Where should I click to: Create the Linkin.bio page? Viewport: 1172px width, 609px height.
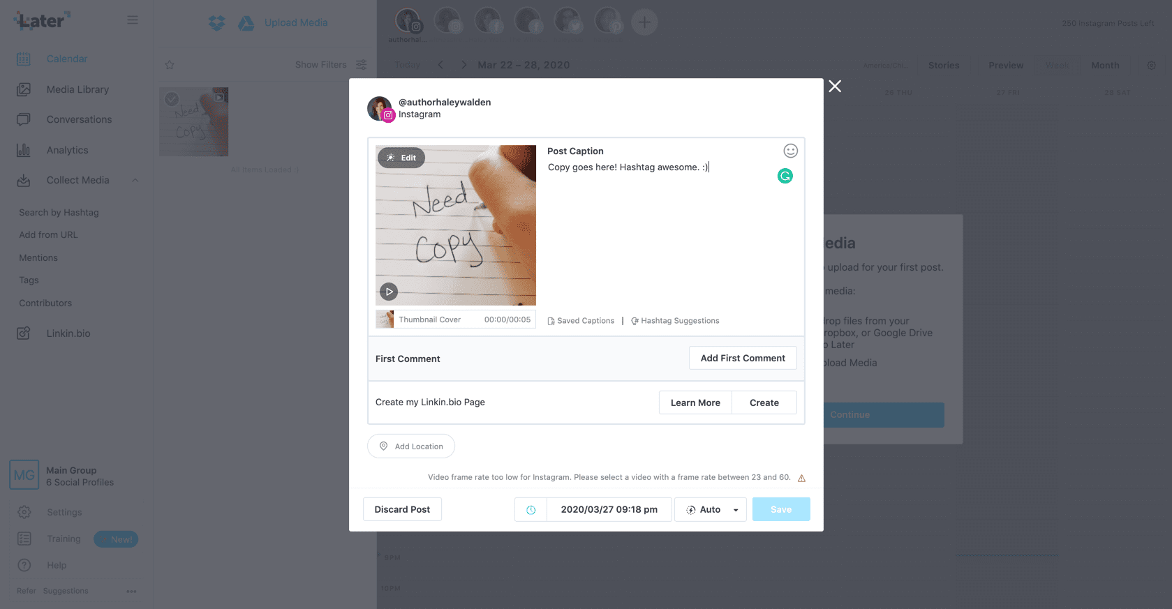(764, 403)
